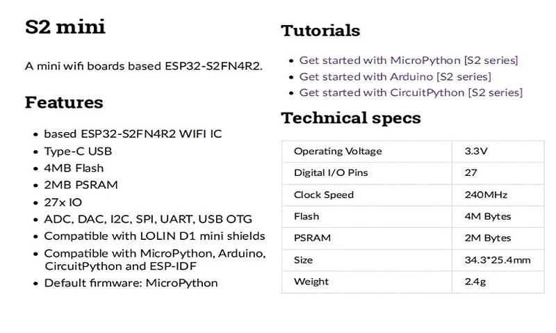556x333 pixels.
Task: Open Get started with CircuitPython link
Action: coord(411,92)
